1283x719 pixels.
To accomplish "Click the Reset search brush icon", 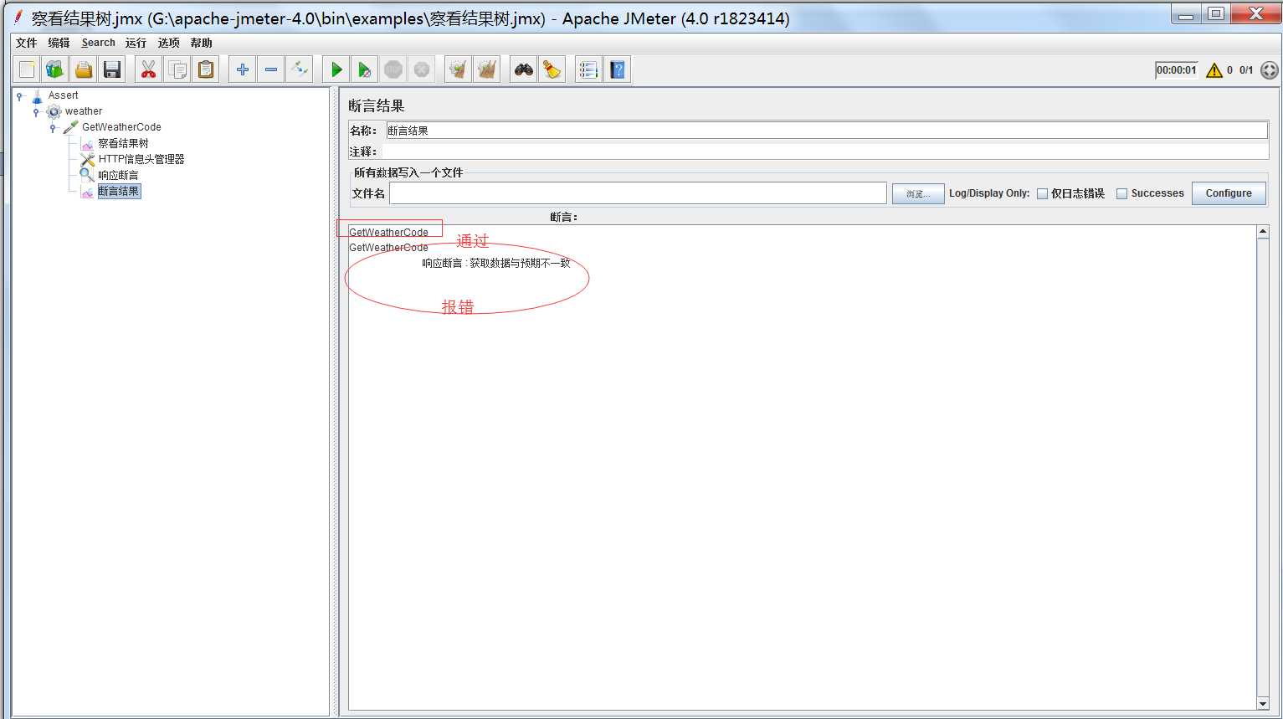I will click(552, 69).
